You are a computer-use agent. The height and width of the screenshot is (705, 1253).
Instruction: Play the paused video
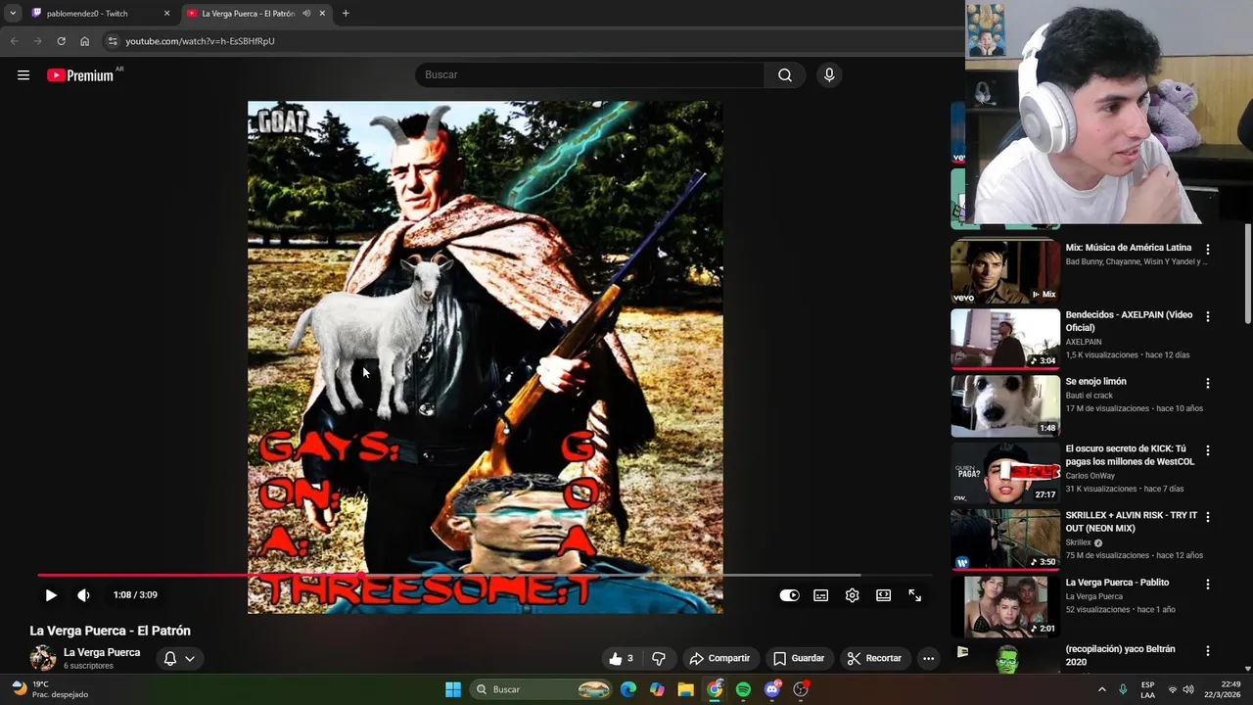[51, 595]
